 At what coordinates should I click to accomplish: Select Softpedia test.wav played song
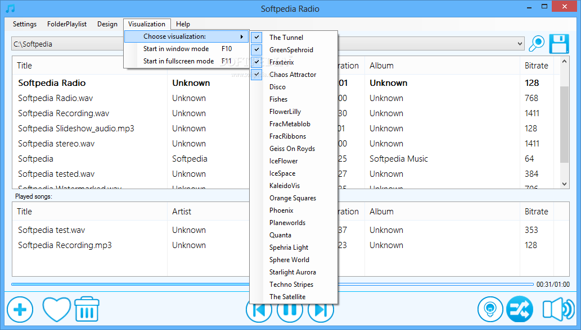point(52,230)
